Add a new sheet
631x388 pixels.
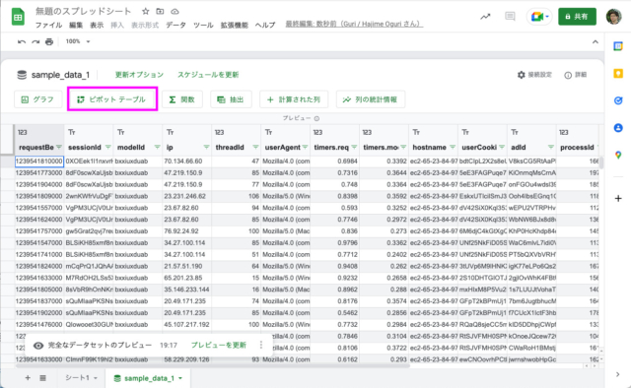28,378
